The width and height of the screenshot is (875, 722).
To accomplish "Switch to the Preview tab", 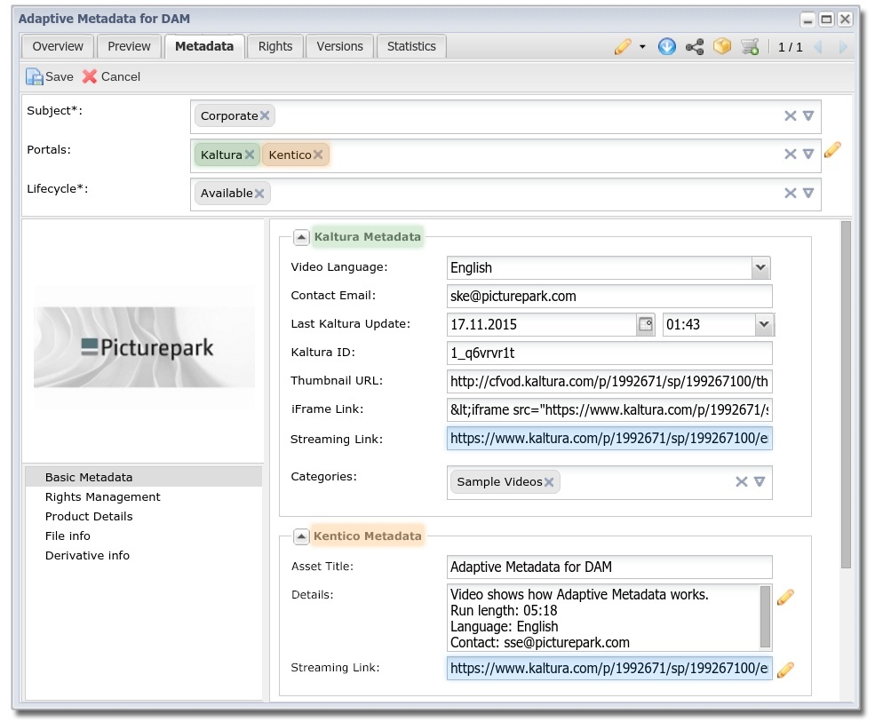I will pos(129,46).
